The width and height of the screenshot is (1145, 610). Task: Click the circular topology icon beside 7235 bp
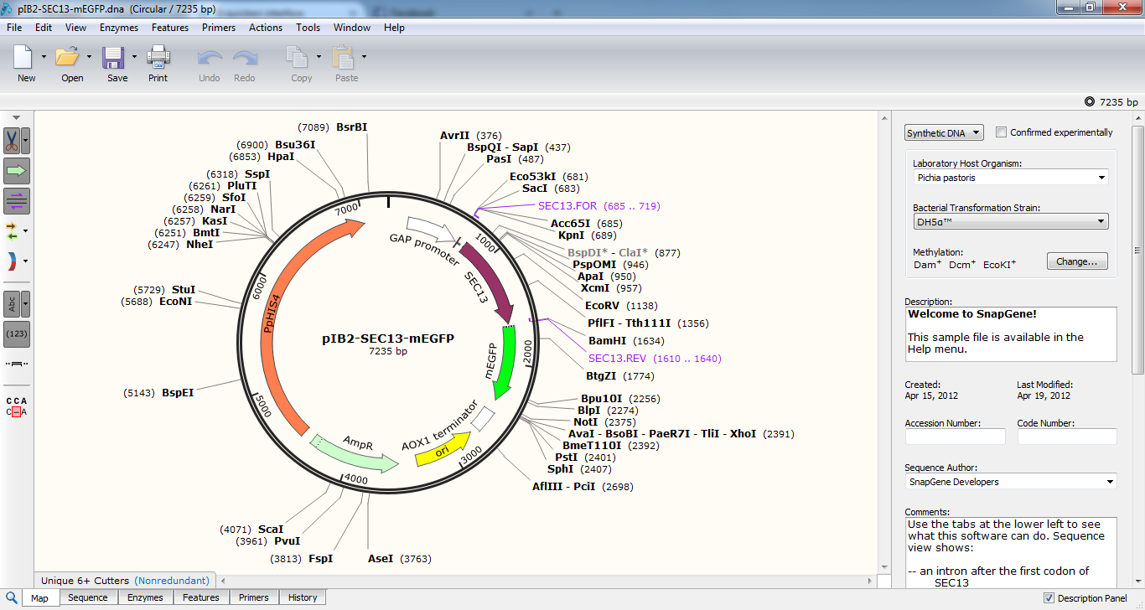[x=1090, y=101]
